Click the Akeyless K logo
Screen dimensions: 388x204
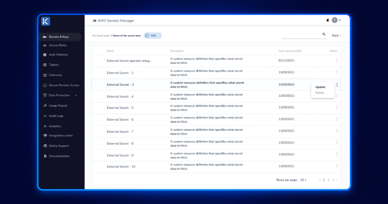(45, 21)
